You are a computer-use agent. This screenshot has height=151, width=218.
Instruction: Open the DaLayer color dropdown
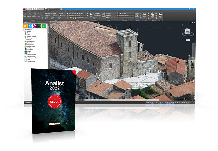[x=127, y=13]
